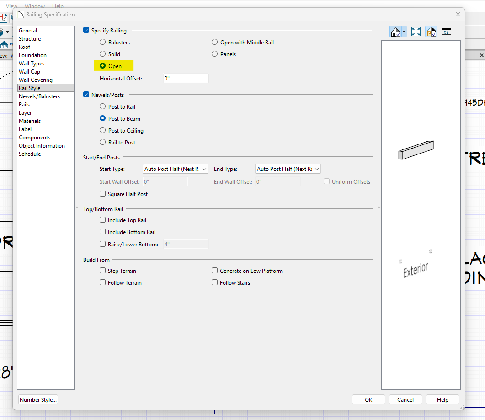Expand the Start Type dropdown
Screen dimensions: 485x420
[176, 169]
